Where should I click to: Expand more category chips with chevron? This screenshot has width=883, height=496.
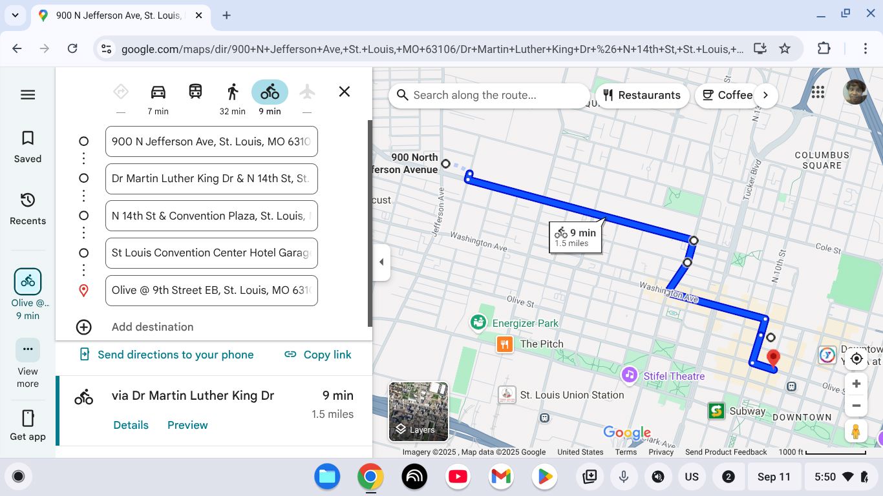point(765,95)
